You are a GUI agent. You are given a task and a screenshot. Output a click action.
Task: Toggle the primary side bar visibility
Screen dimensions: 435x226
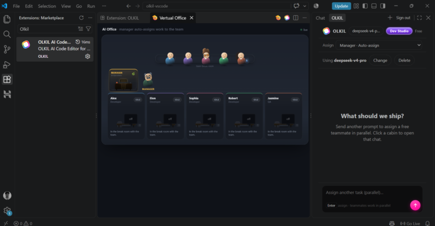coord(365,6)
